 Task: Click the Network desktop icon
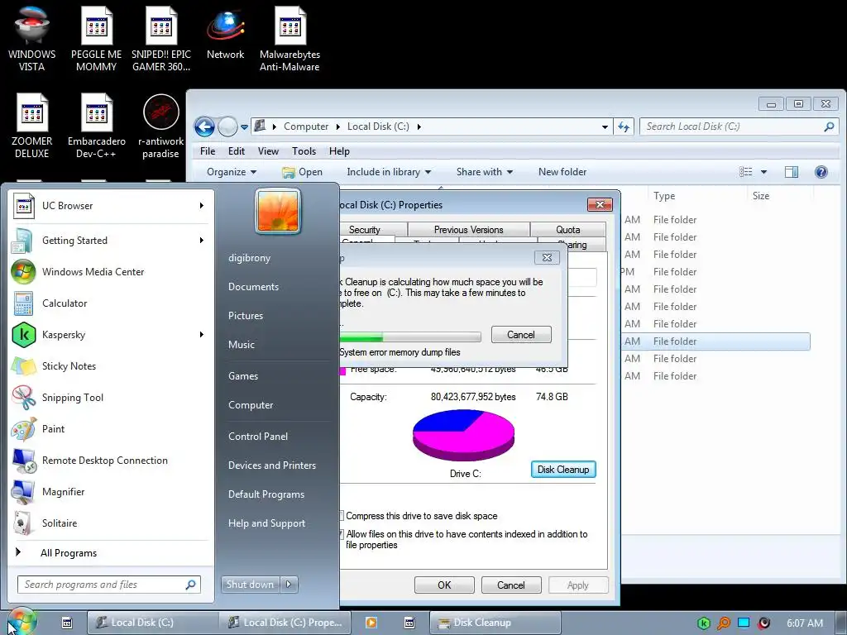tap(225, 33)
